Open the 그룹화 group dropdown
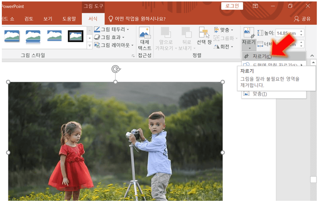This screenshot has height=203, width=320. 226,38
